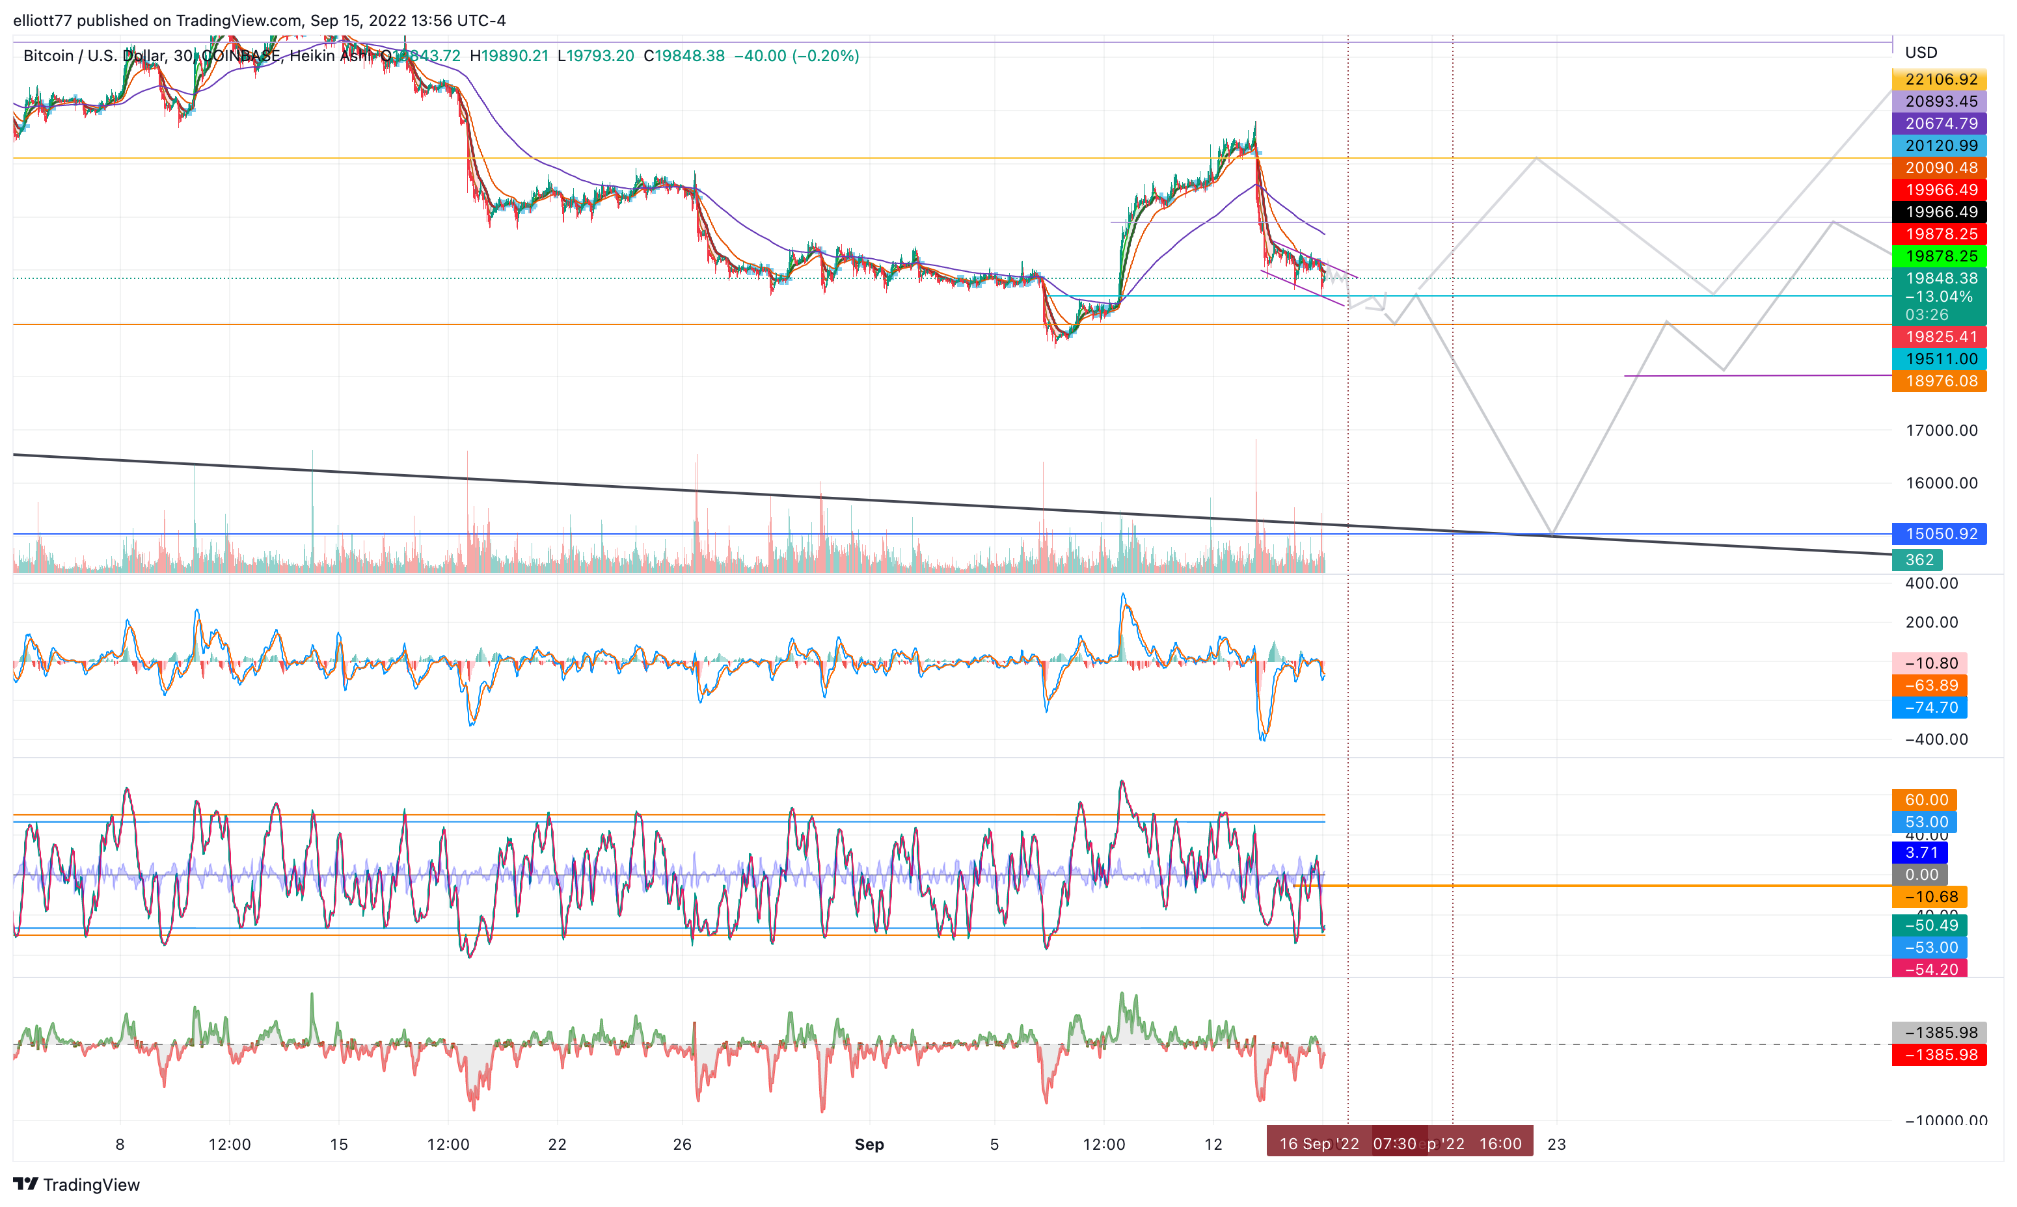Open the elliott77 published byline
2017x1207 pixels.
(x=260, y=20)
